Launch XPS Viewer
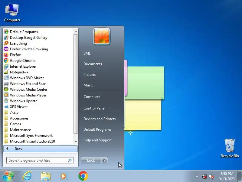Screen dimensions: 242x182 (x=38, y=107)
